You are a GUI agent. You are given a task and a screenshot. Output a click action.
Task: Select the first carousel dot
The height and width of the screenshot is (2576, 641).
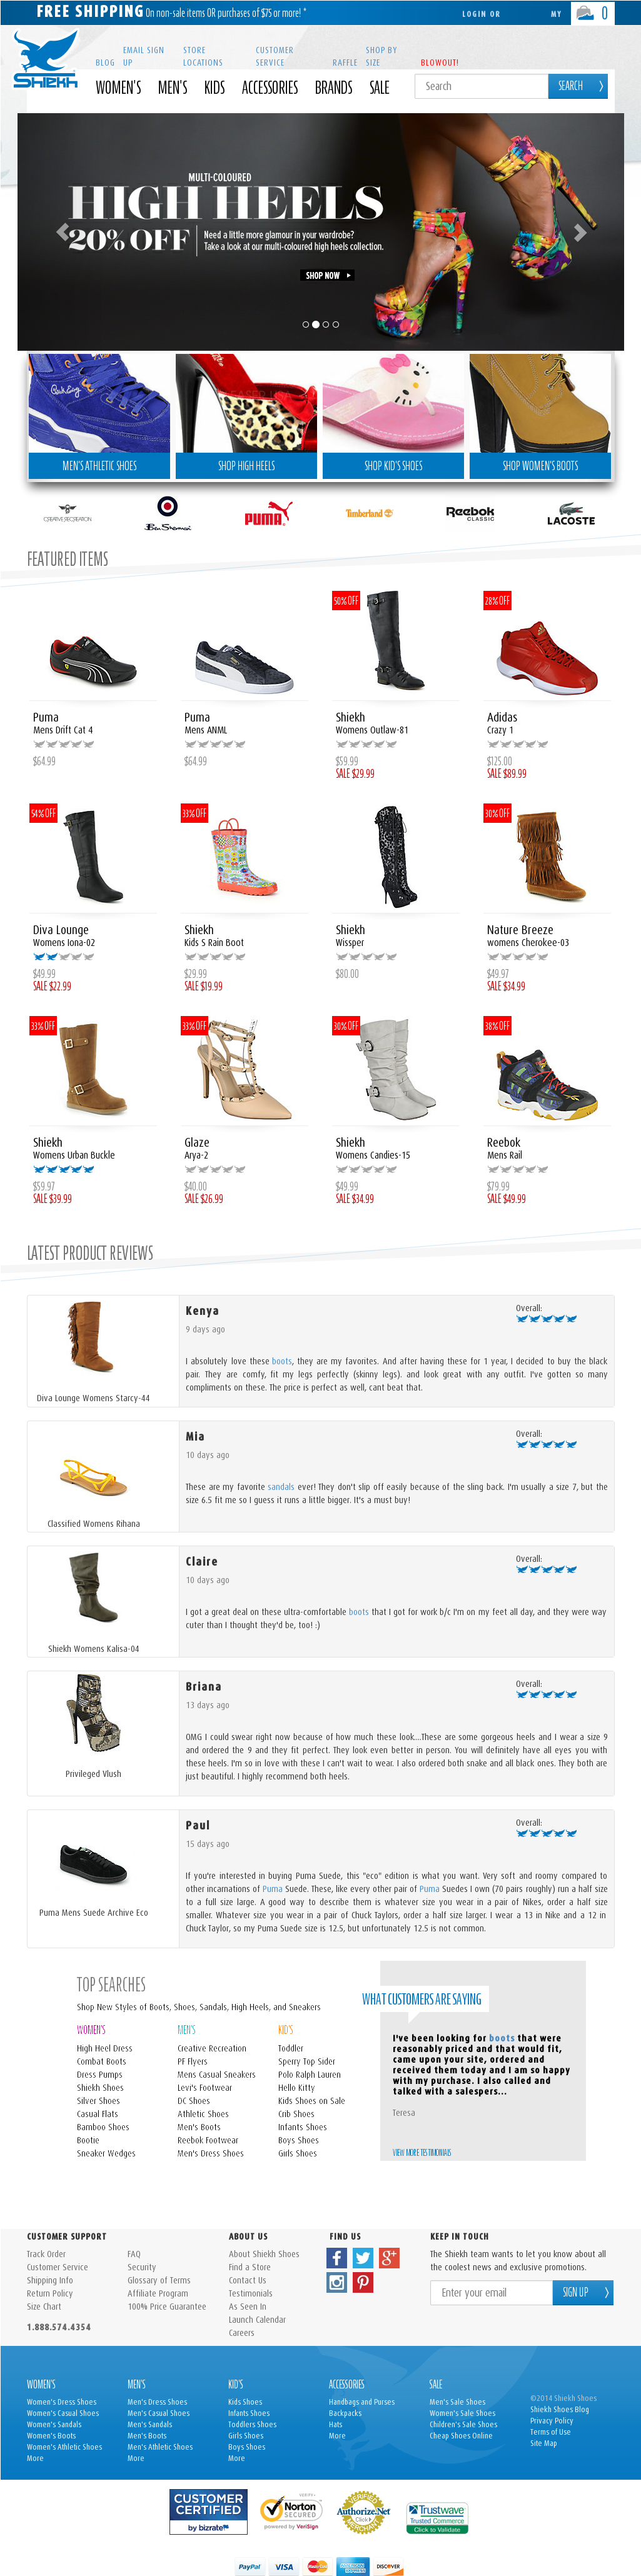point(306,325)
